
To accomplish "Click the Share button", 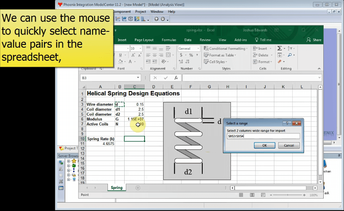I will click(x=314, y=40).
